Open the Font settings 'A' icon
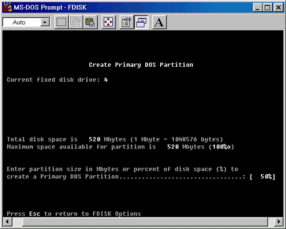286x229 pixels. pyautogui.click(x=159, y=22)
